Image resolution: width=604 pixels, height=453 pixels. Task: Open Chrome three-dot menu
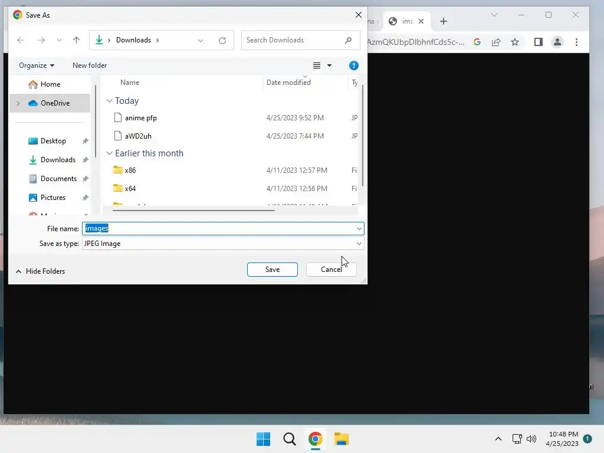pos(576,42)
